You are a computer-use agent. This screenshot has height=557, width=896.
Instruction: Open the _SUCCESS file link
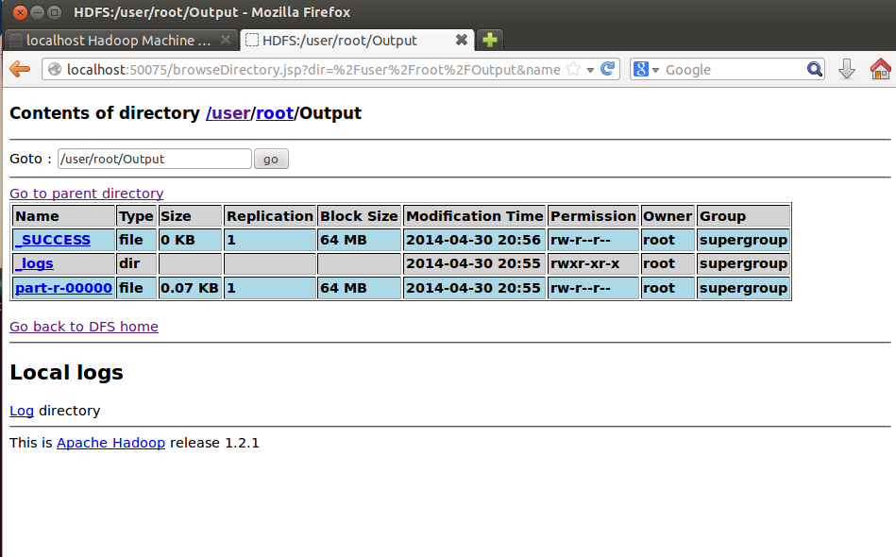click(53, 240)
